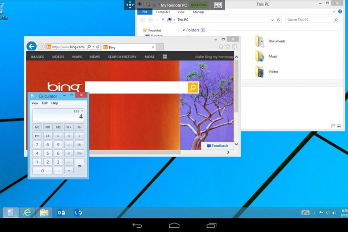
Task: Expand the Bing MORE menu
Action: point(150,57)
